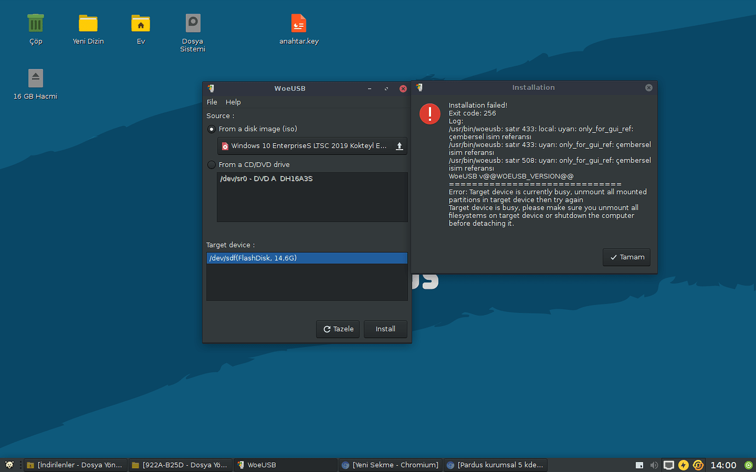The image size is (756, 472).
Task: Open the Dosya Sistemi desktop icon
Action: tap(193, 24)
